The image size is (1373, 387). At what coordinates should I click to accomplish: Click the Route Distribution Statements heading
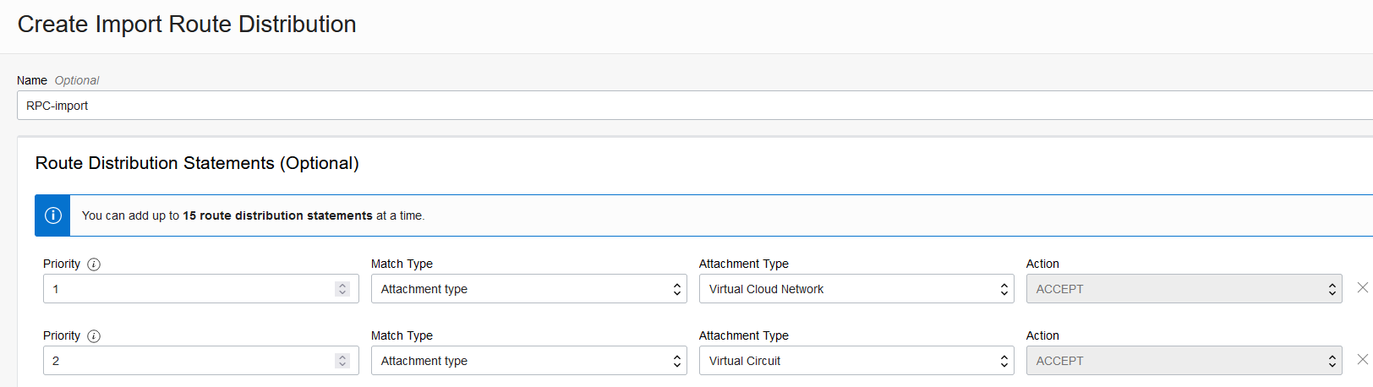(197, 163)
